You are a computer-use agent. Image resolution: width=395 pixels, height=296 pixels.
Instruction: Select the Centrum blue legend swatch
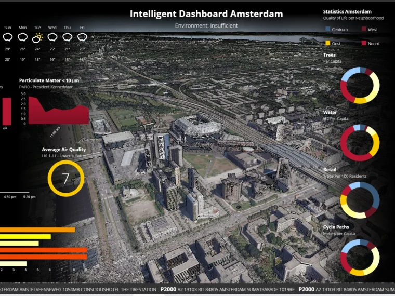[328, 29]
